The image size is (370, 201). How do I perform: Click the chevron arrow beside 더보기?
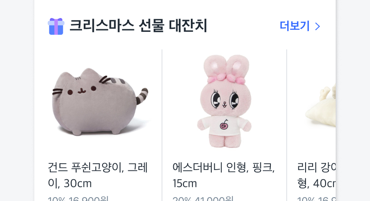point(318,26)
